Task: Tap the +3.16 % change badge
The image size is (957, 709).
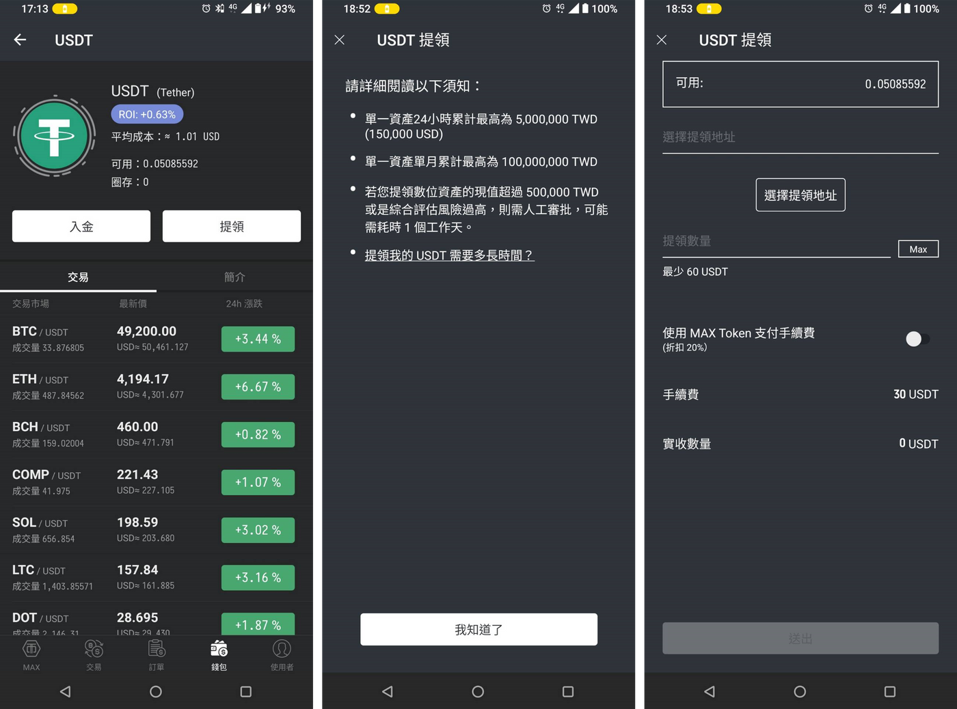Action: coord(258,578)
